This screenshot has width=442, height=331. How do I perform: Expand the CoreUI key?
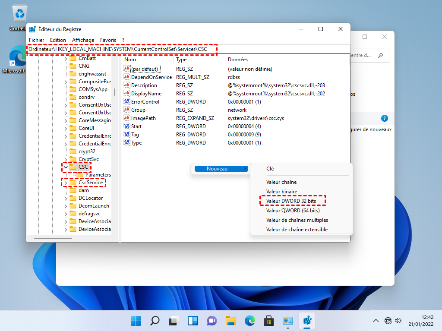[x=66, y=129]
